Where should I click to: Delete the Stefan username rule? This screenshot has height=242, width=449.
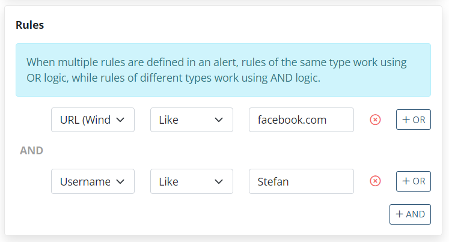click(375, 181)
